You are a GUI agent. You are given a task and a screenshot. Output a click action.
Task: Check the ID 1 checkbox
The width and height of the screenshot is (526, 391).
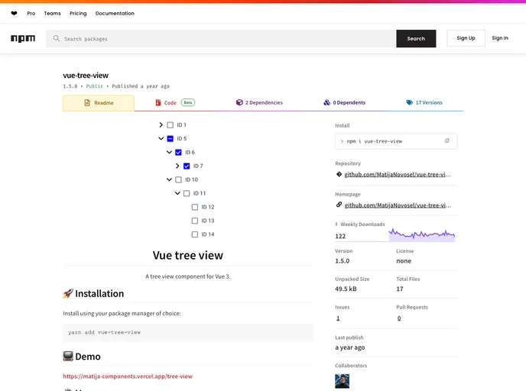(170, 125)
